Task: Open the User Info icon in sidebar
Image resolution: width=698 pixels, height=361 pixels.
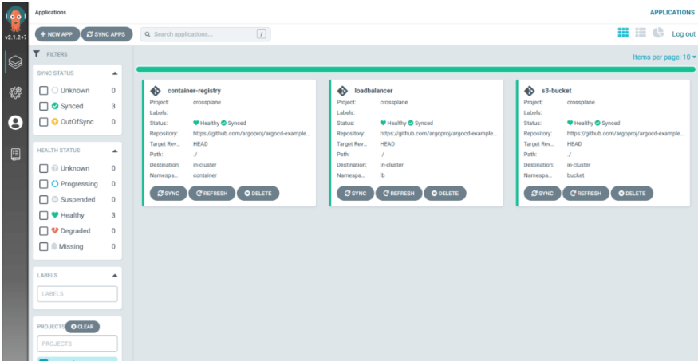Action: pos(15,123)
